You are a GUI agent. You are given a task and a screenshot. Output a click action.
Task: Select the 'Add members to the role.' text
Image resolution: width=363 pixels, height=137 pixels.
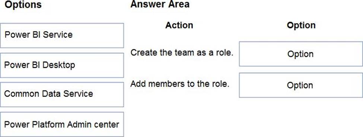click(180, 84)
